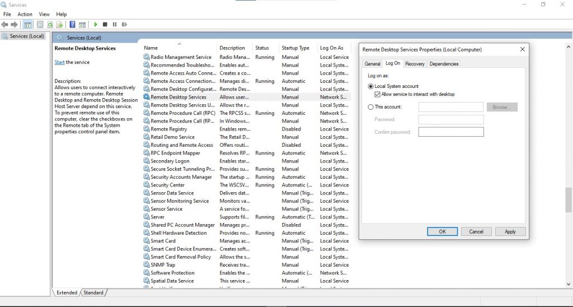Screen dimensions: 573x307
Task: Click the Export List toolbar icon
Action: (59, 25)
